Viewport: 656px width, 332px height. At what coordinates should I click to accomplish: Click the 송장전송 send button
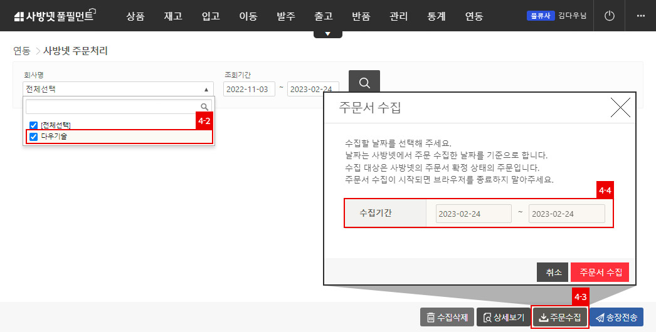coord(616,318)
